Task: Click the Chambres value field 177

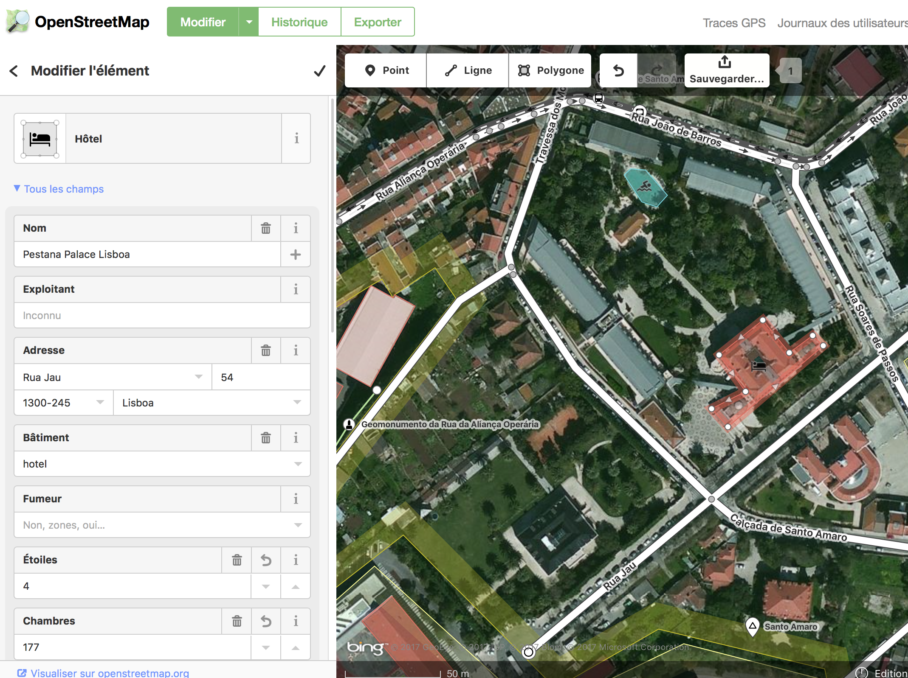Action: point(133,647)
